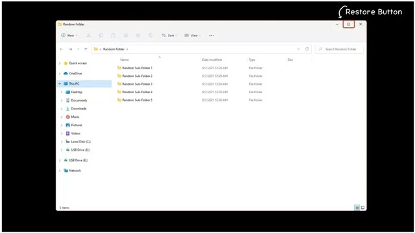Open Downloads in navigation pane
Image resolution: width=415 pixels, height=233 pixels.
[x=78, y=109]
